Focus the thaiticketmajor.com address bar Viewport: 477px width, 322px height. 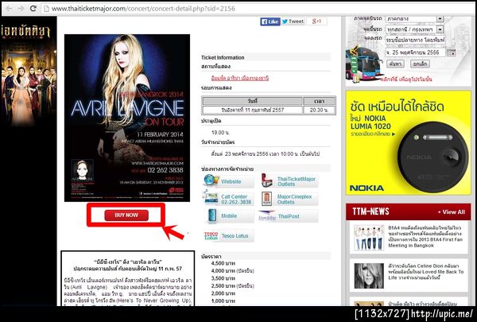tap(257, 9)
